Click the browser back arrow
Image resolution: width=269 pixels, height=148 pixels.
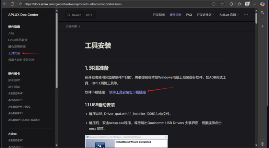pyautogui.click(x=5, y=4)
